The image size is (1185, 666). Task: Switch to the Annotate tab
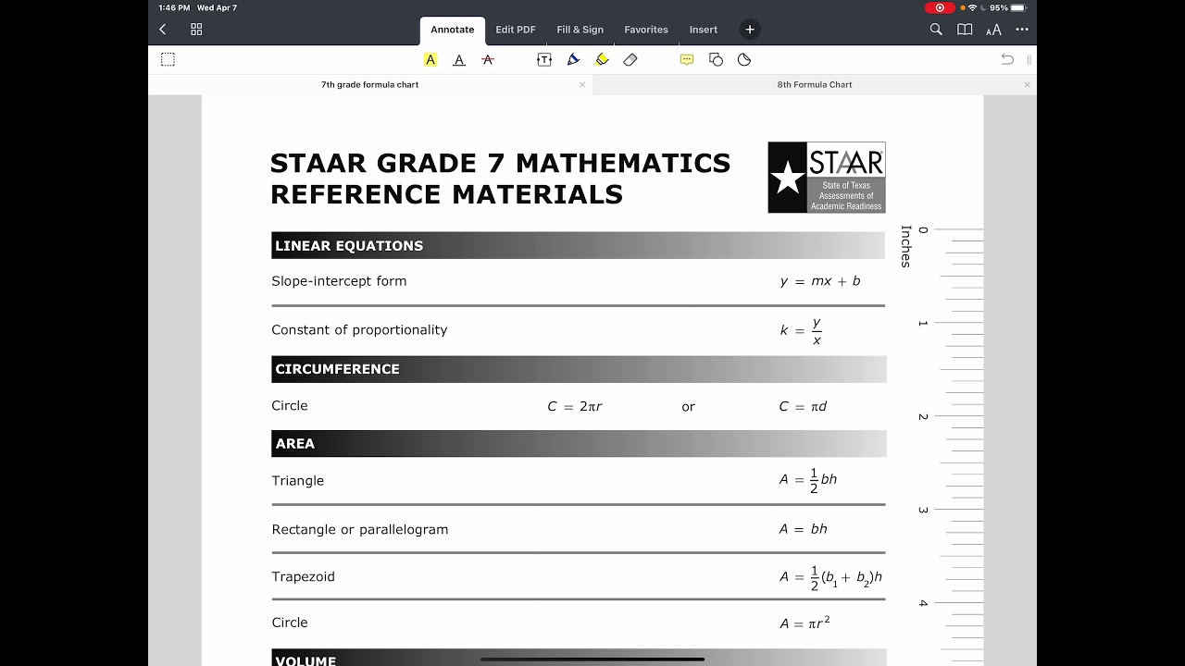tap(453, 30)
